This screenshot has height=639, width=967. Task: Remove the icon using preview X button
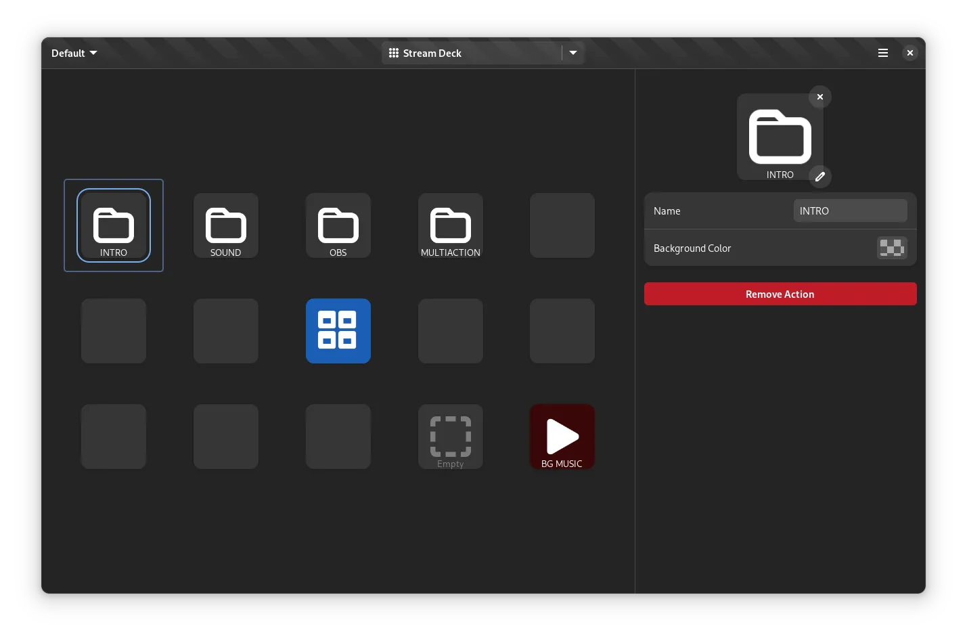[820, 97]
